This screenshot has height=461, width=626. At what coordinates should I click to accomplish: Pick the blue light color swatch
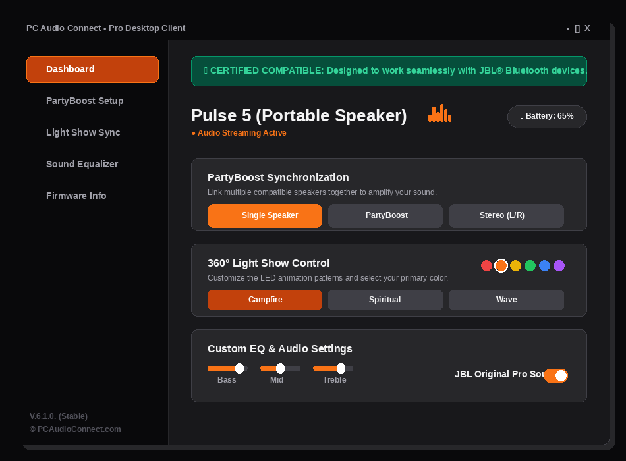pyautogui.click(x=544, y=266)
